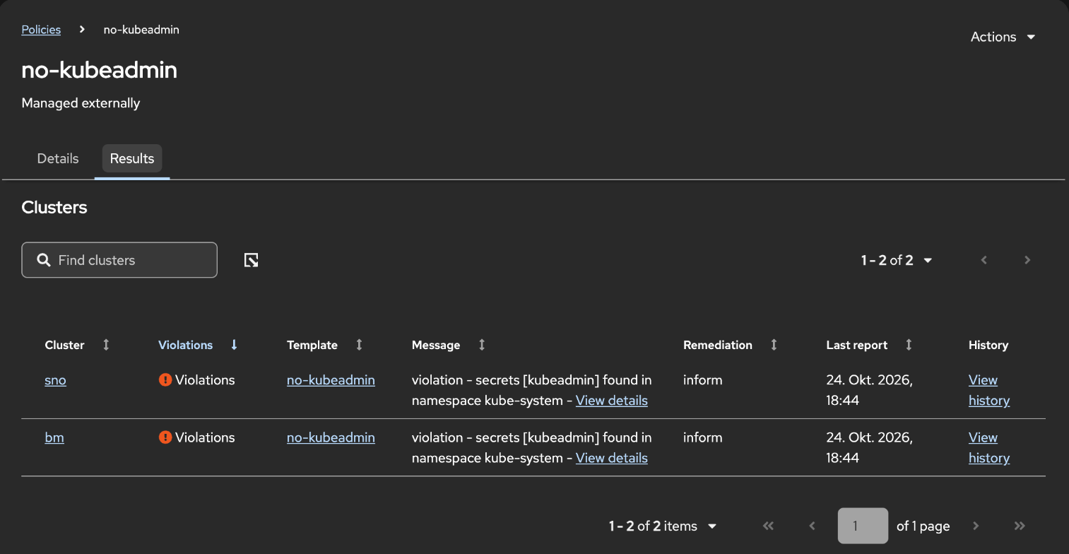Jump to last page in bottom pagination
Viewport: 1069px width, 554px height.
pyautogui.click(x=1020, y=526)
